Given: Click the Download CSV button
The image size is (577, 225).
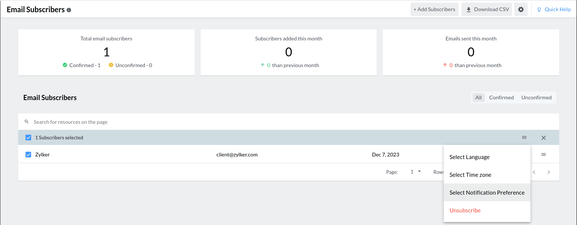Looking at the screenshot, I should [487, 10].
